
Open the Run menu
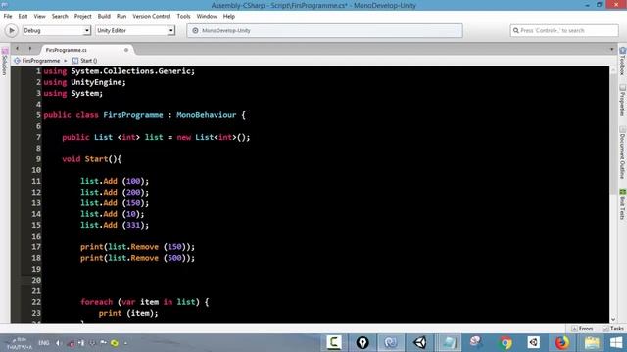121,16
